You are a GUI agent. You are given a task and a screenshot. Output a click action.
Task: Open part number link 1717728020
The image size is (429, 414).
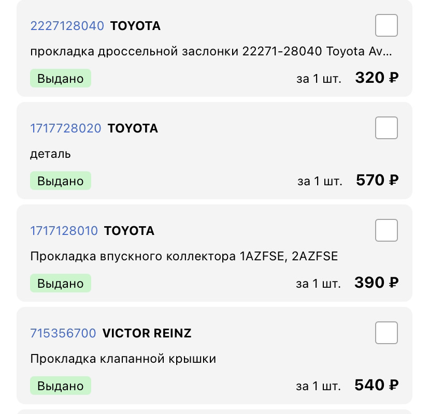(66, 128)
